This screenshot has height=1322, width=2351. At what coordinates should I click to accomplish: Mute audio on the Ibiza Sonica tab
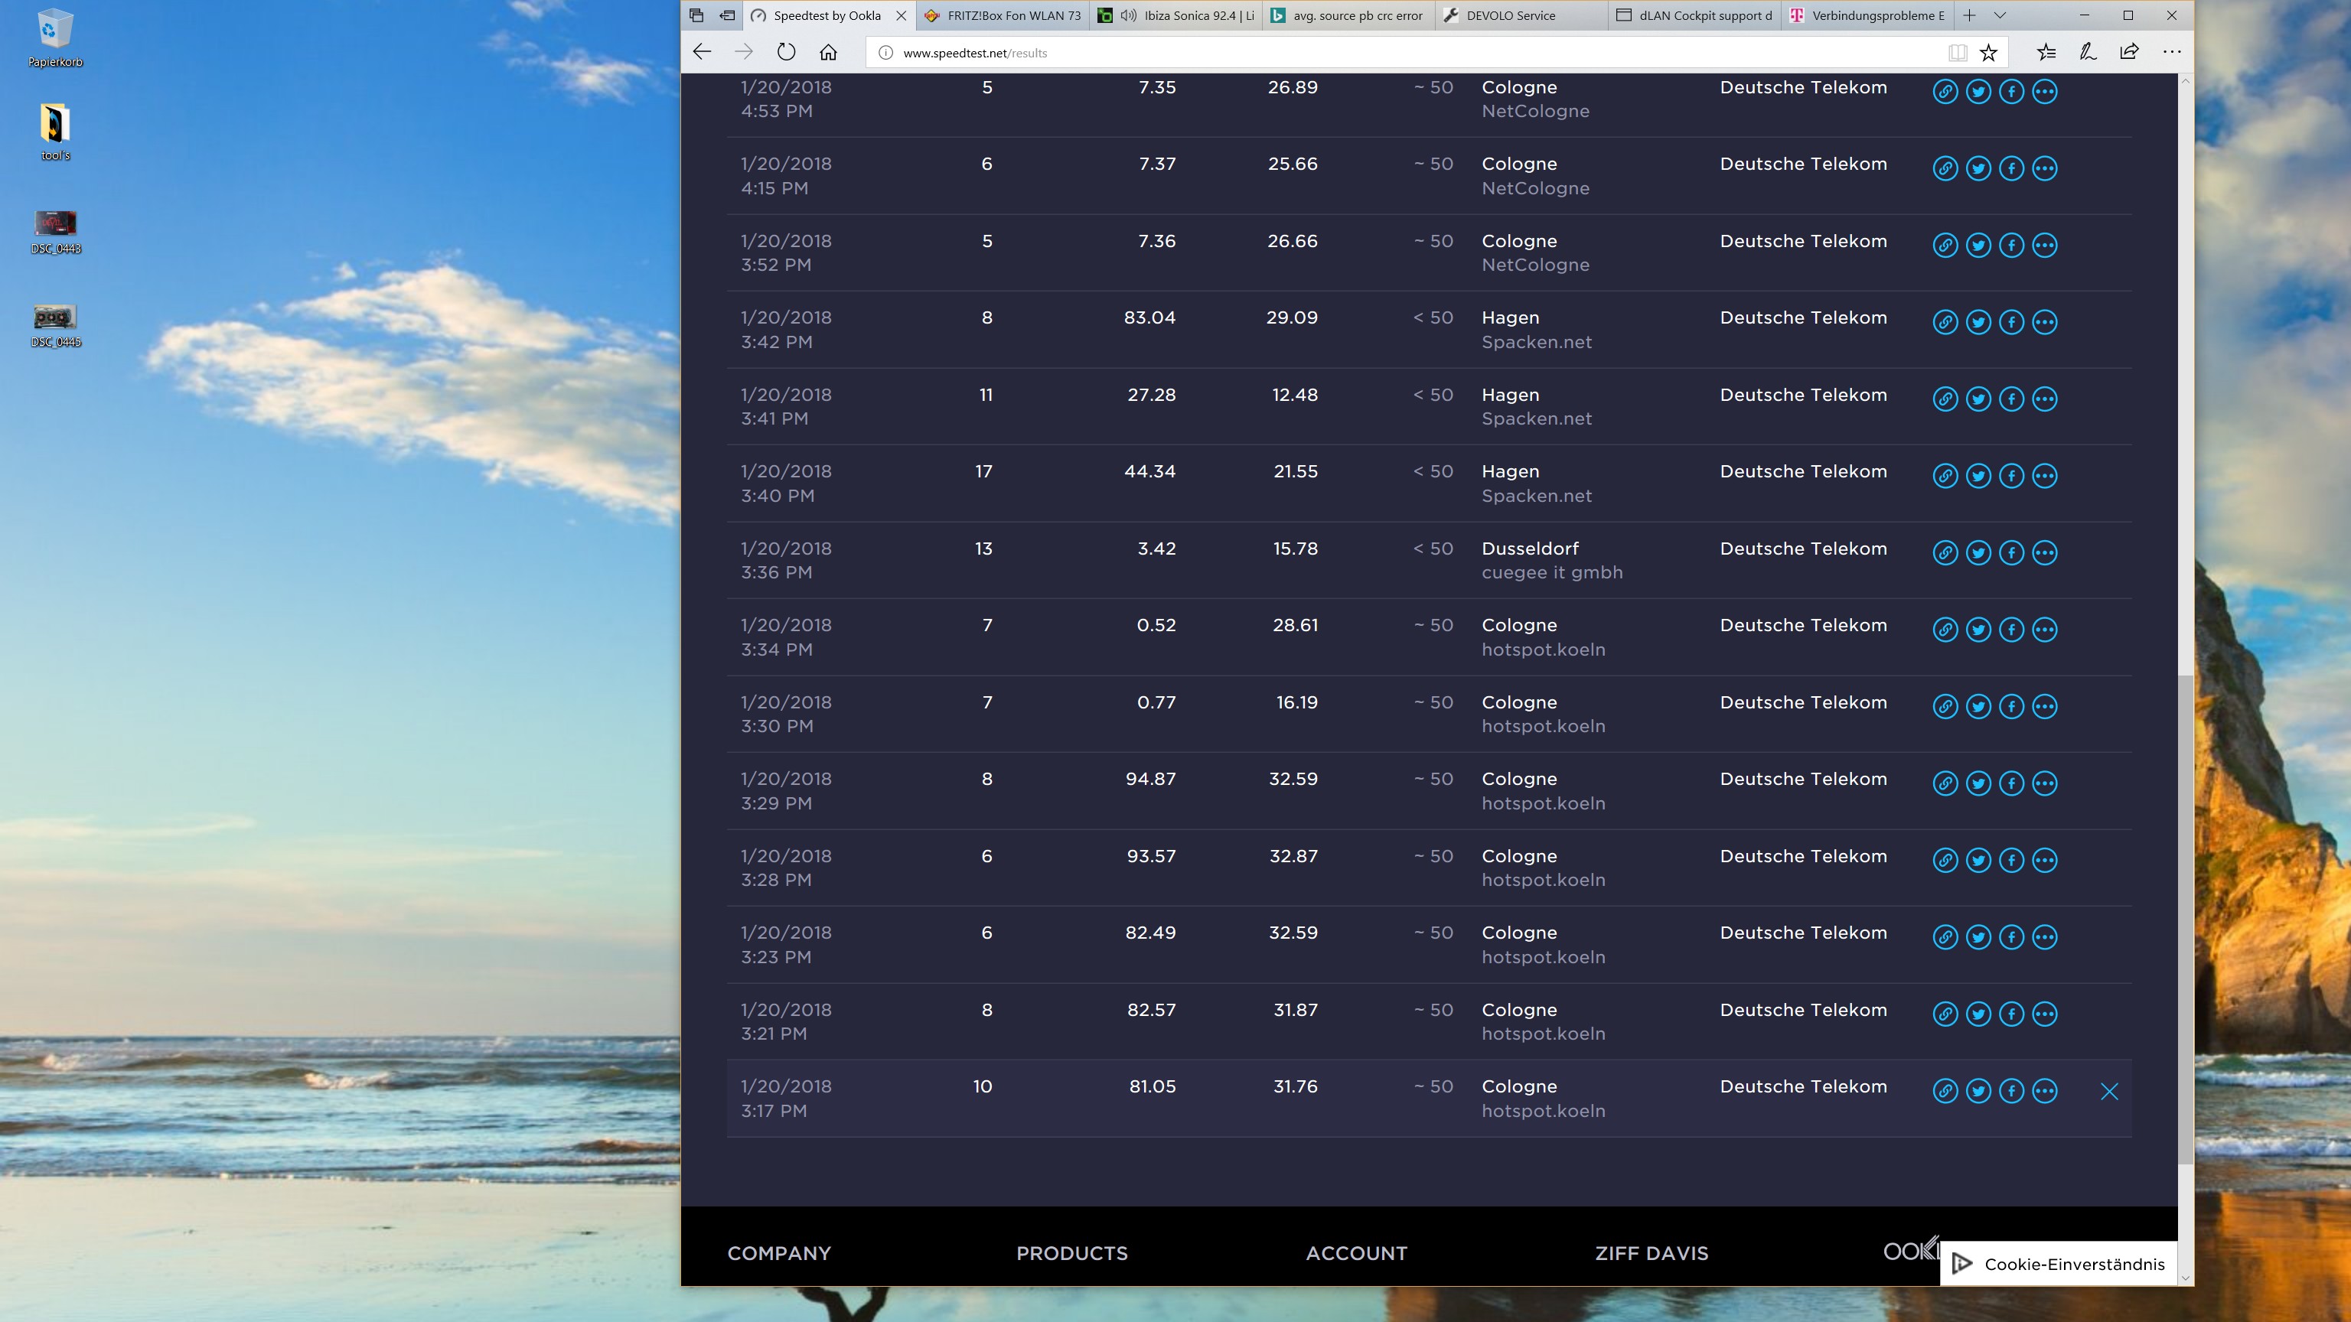click(x=1129, y=15)
